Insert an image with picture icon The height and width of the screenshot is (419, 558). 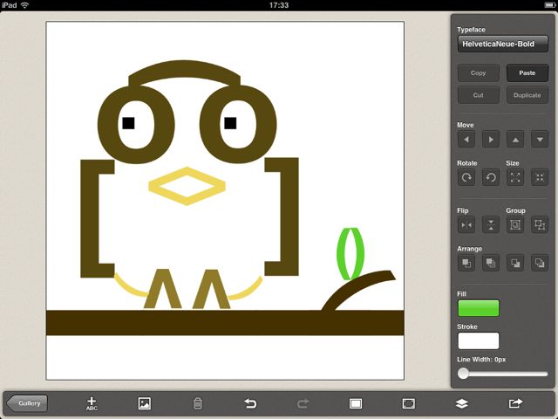(145, 403)
